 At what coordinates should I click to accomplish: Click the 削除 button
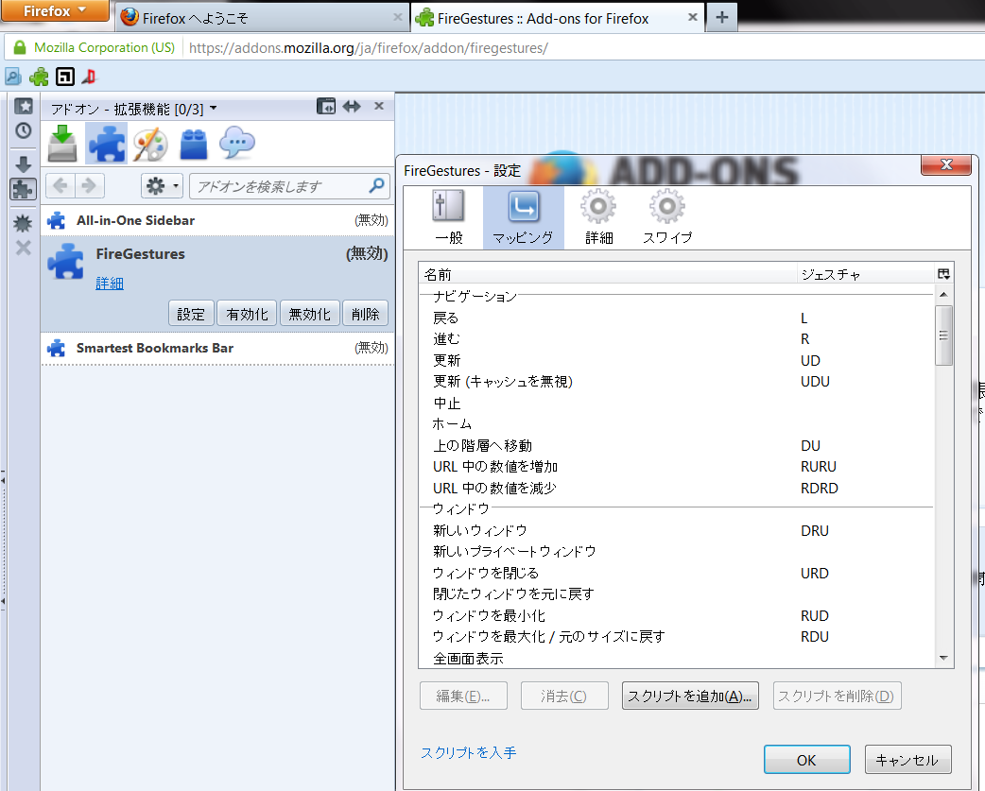pos(365,313)
